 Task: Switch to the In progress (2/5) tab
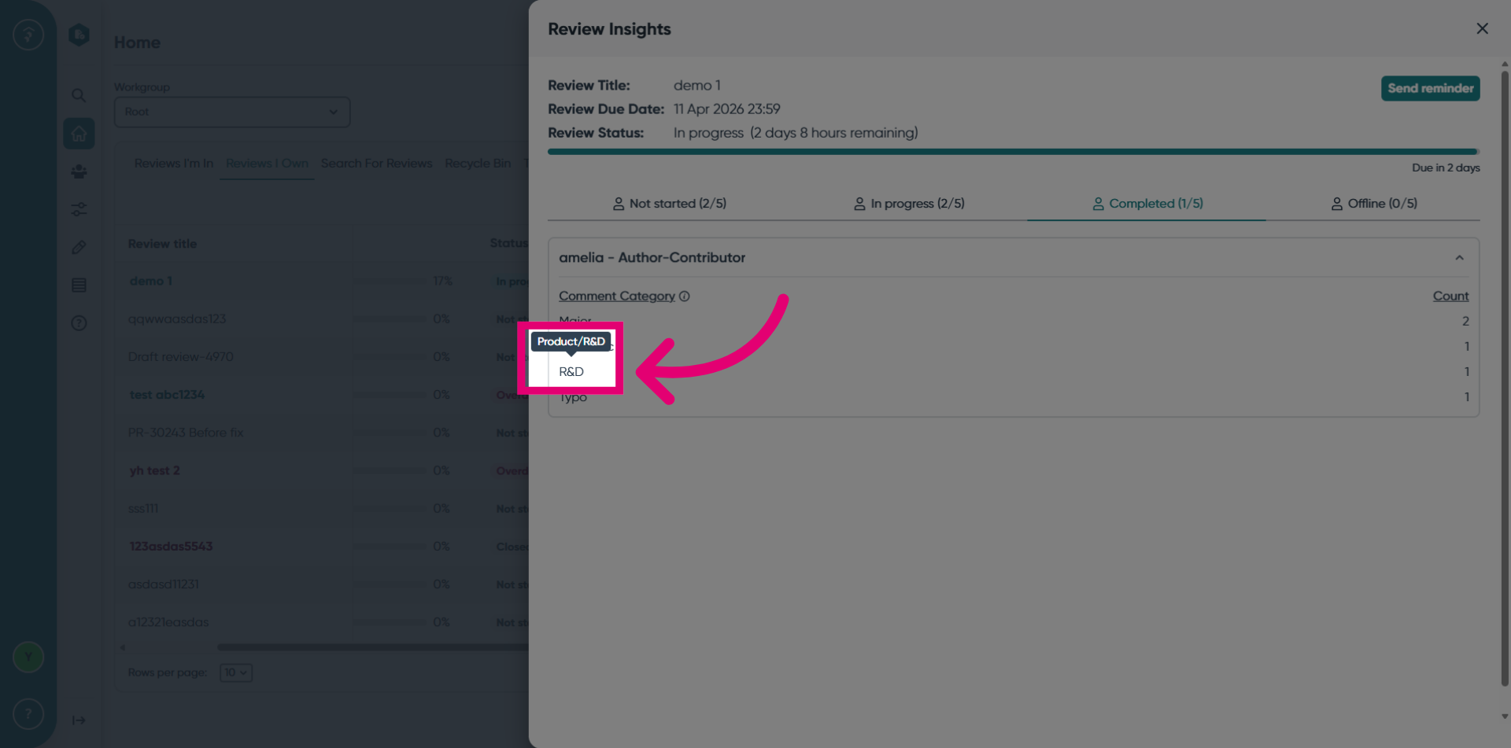pyautogui.click(x=909, y=204)
